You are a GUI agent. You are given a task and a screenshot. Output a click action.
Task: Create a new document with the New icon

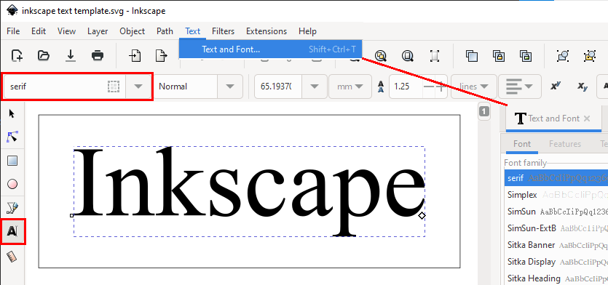point(17,56)
